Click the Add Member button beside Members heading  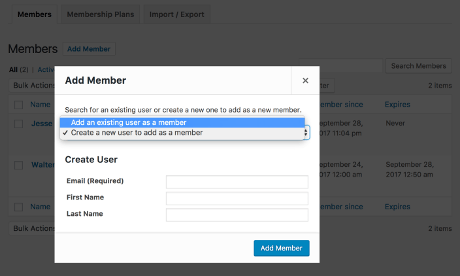pos(89,49)
